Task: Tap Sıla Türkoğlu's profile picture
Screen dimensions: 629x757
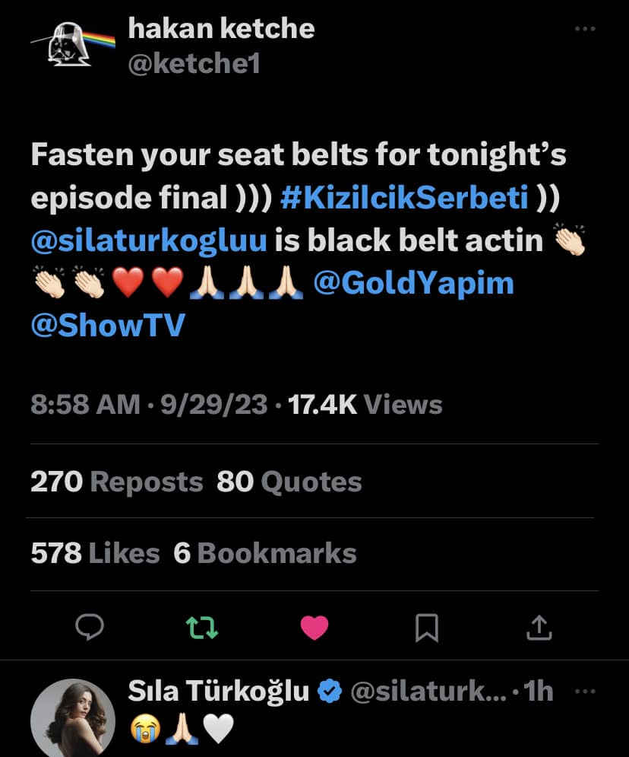Action: coord(72,717)
